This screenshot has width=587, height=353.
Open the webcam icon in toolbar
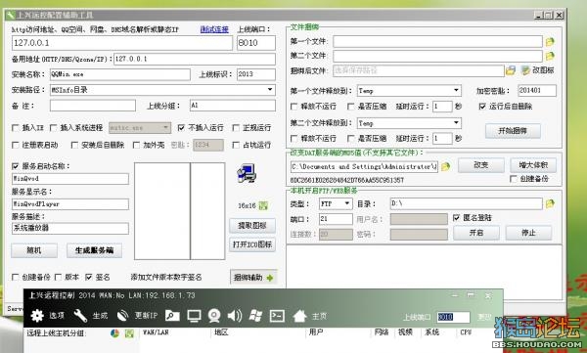(214, 316)
